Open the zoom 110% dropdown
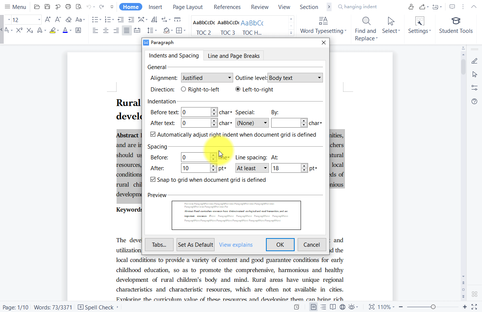 tap(386, 307)
